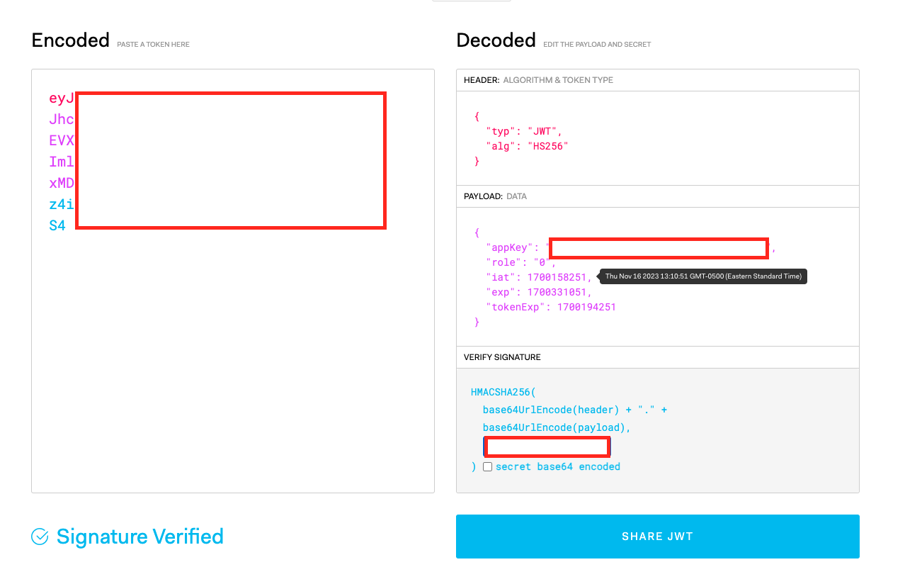Click the "role": "0" payload line

tap(520, 263)
